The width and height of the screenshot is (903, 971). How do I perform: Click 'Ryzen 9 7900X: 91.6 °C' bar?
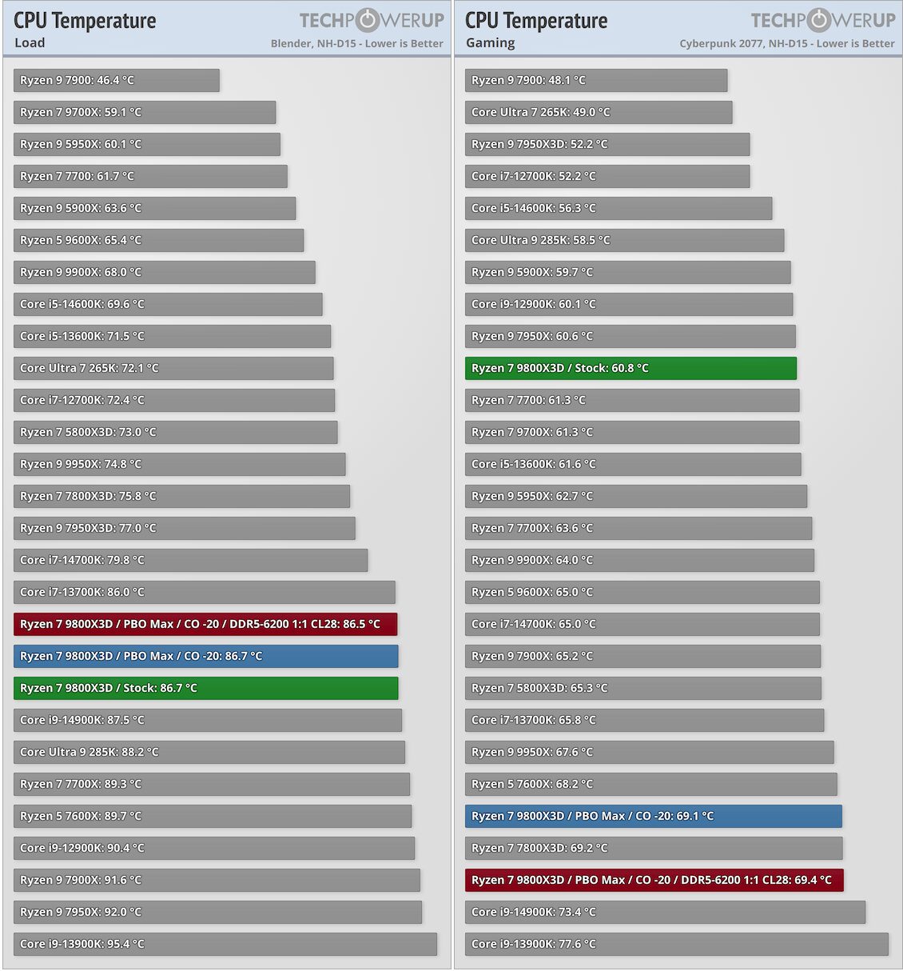click(217, 880)
